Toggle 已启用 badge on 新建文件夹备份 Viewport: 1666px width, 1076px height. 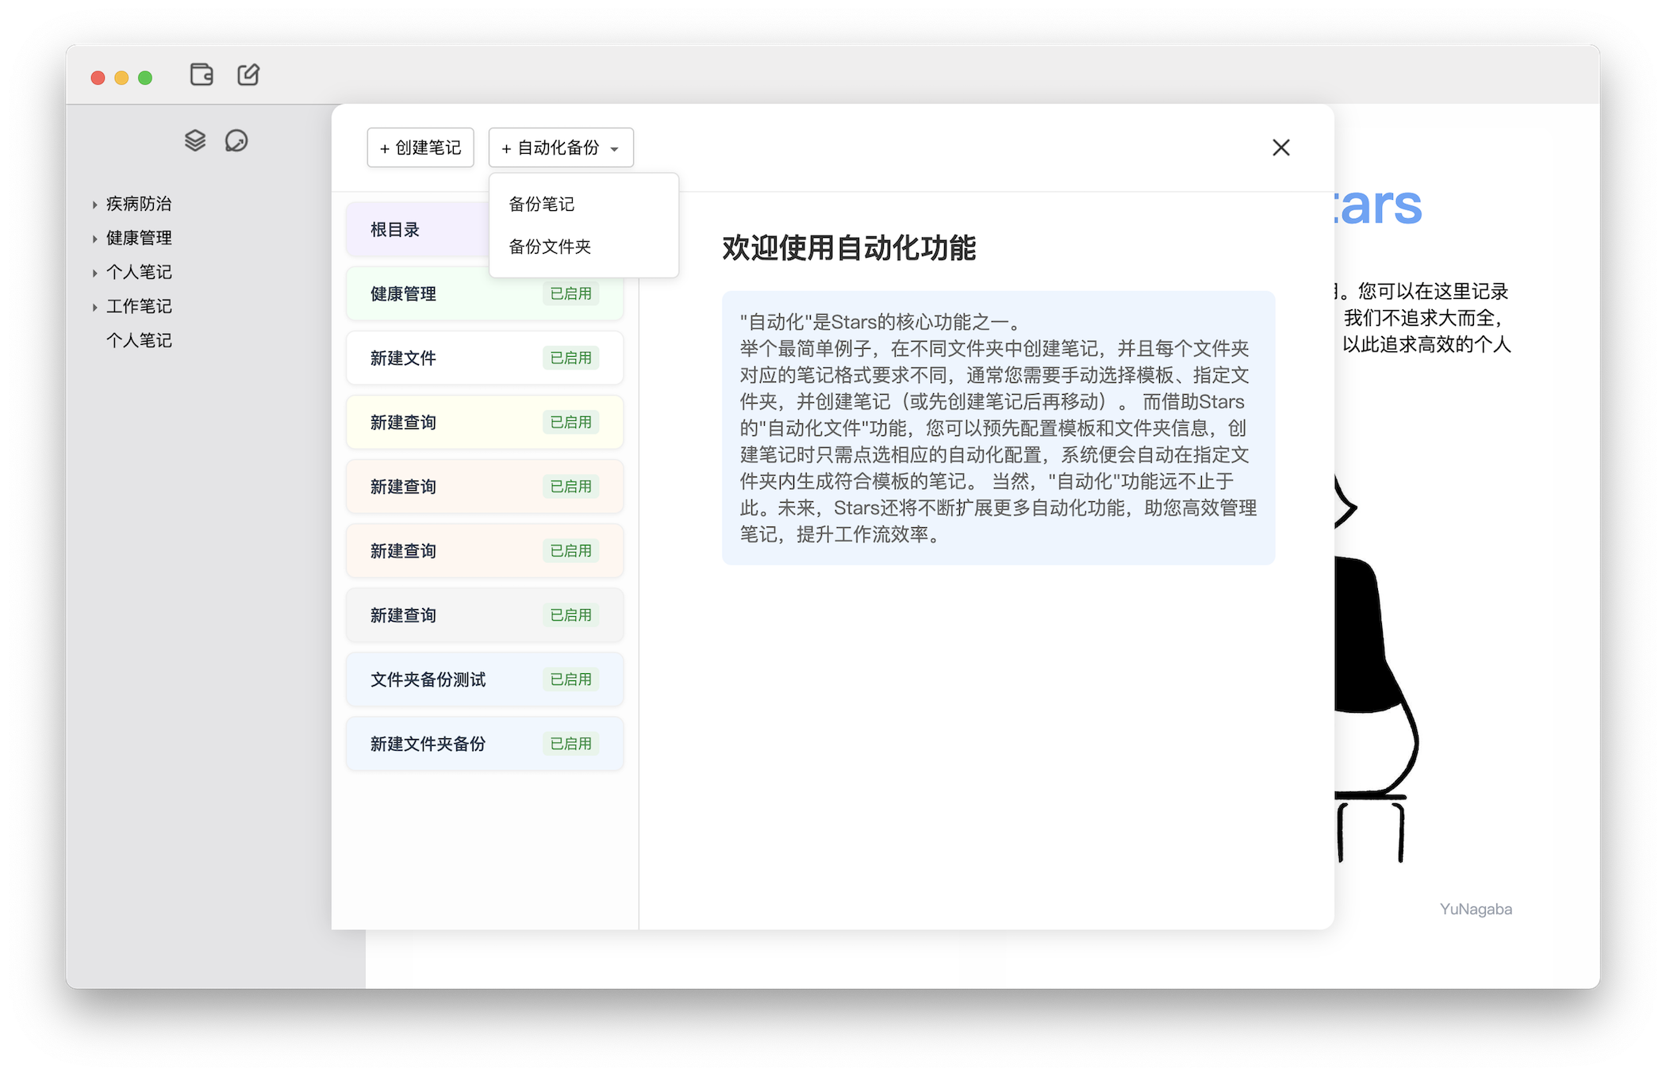point(570,744)
